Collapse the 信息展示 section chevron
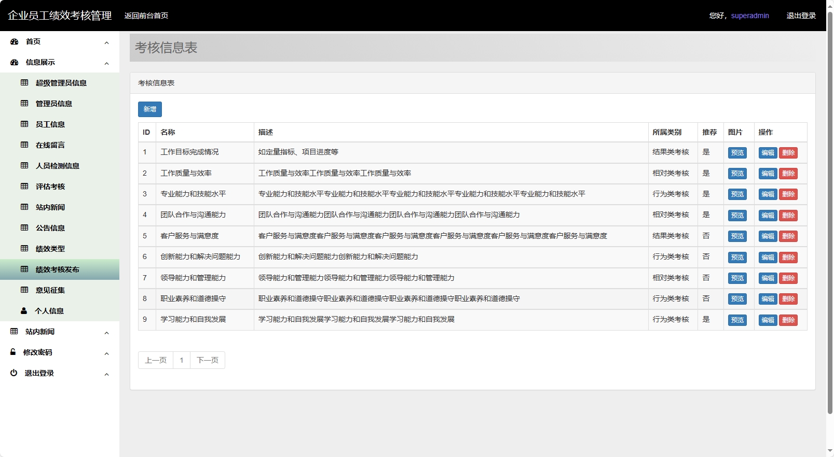 tap(106, 63)
